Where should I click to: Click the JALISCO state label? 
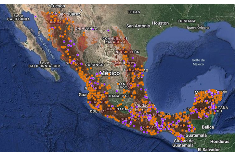click(100, 102)
